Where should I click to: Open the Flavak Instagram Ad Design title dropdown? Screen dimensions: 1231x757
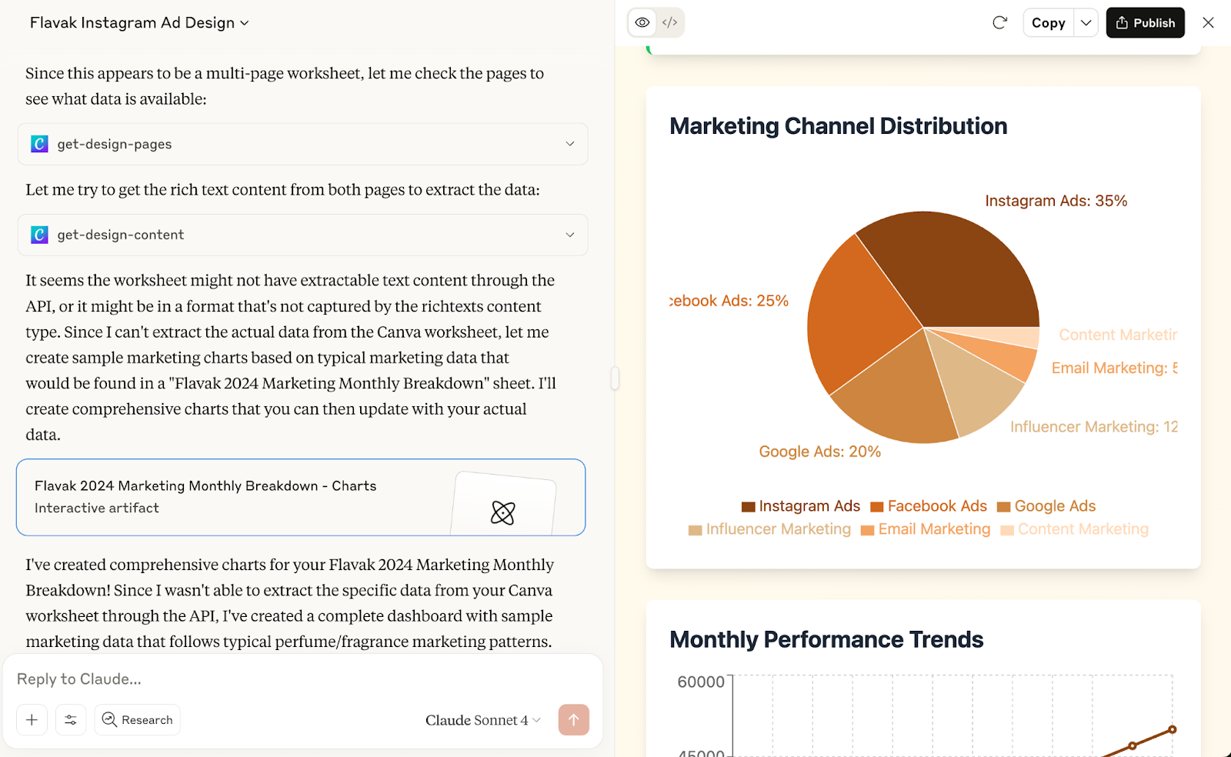(x=139, y=23)
